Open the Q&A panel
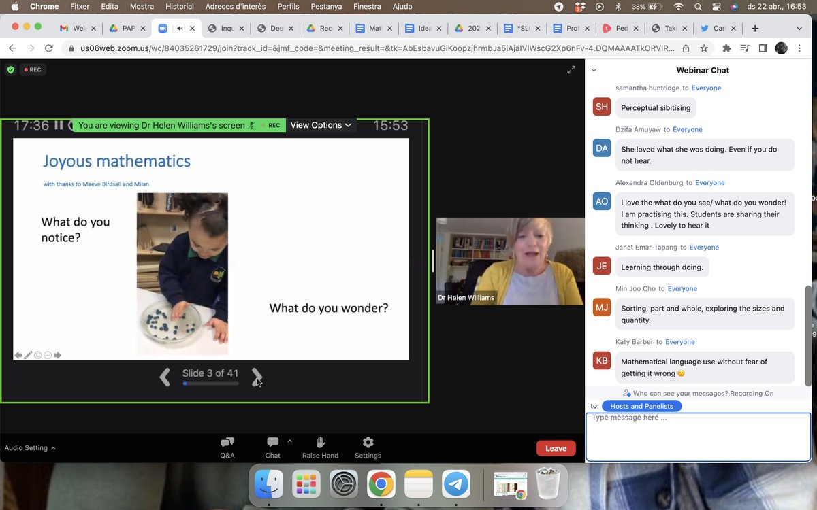 tap(227, 447)
